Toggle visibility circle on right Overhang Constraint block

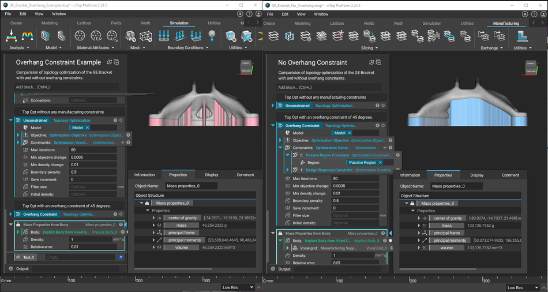(382, 125)
